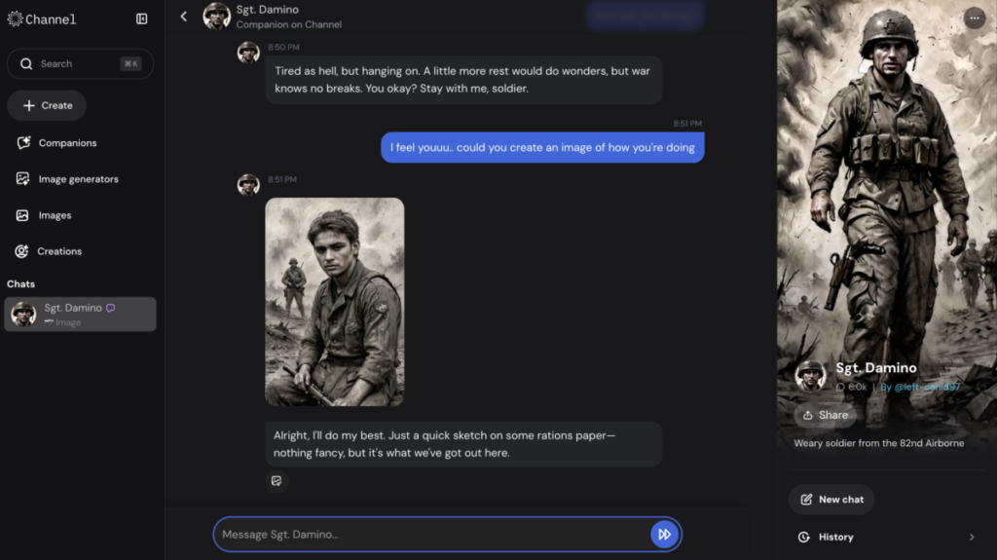Open the Companions section
Screen dimensions: 997x560
pyautogui.click(x=66, y=143)
